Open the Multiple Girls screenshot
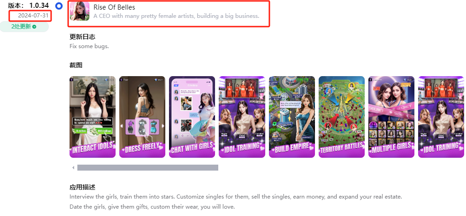Image resolution: width=466 pixels, height=216 pixels. pos(391,117)
